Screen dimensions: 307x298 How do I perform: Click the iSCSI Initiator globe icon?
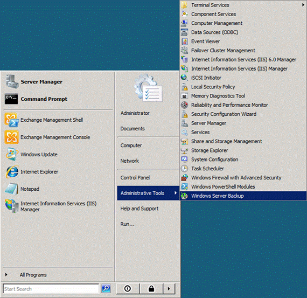point(184,78)
